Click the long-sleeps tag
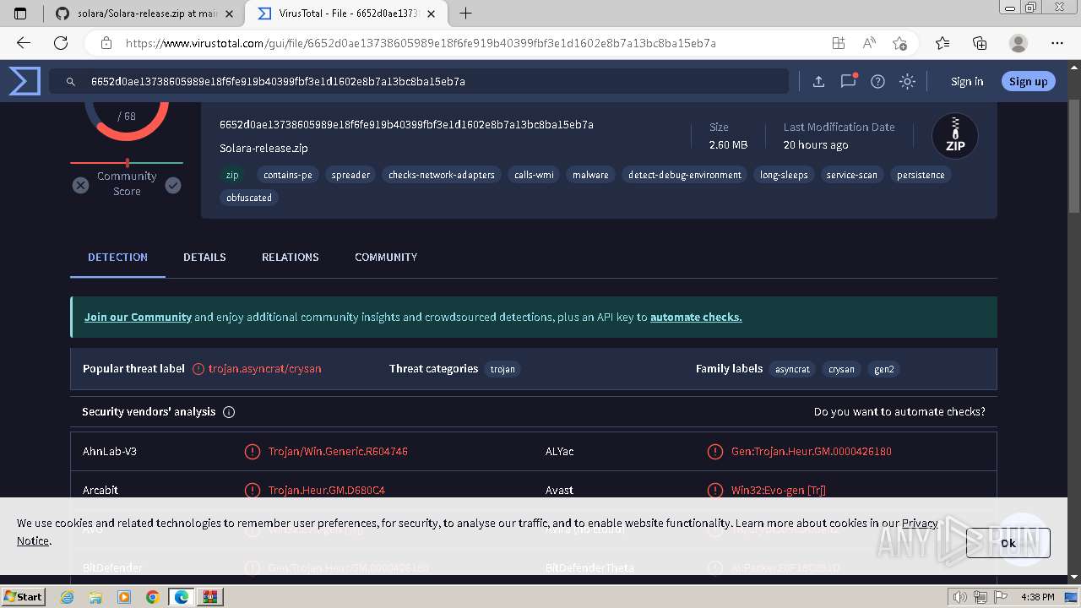 pos(784,175)
